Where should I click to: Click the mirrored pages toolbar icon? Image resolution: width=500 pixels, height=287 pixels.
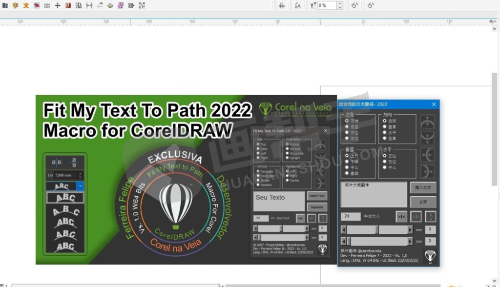[79, 5]
